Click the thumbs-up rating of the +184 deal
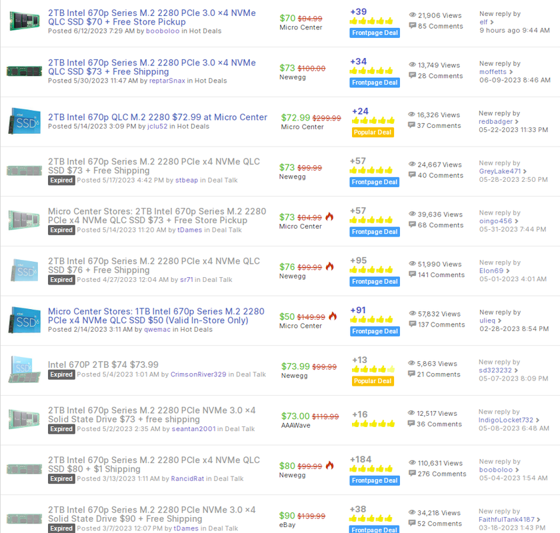Image resolution: width=560 pixels, height=533 pixels. 371,469
